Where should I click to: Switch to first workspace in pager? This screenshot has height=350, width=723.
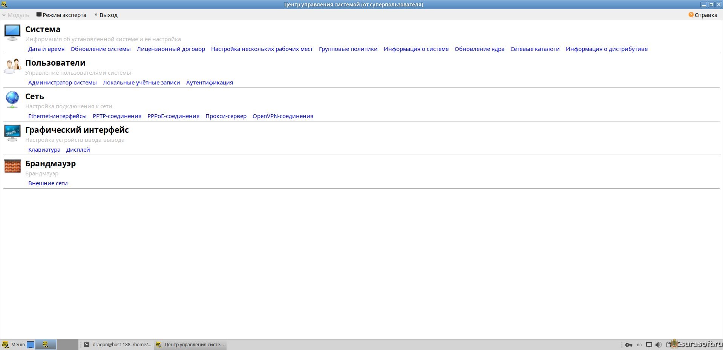46,344
